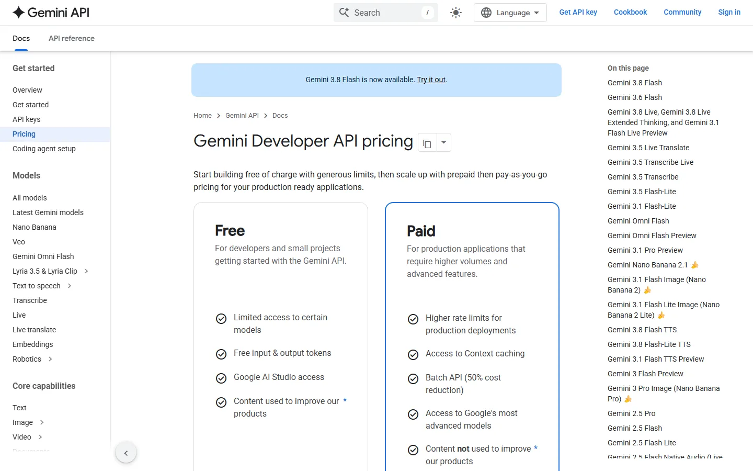Expand the Robotics submenu
The width and height of the screenshot is (753, 471).
[50, 359]
